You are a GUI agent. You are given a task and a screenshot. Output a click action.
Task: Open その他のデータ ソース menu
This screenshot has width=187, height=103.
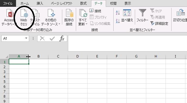click(51, 17)
